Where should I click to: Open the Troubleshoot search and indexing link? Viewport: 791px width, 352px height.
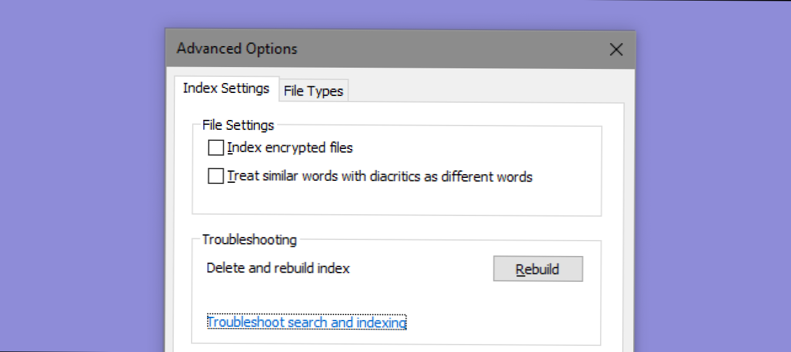pyautogui.click(x=307, y=322)
